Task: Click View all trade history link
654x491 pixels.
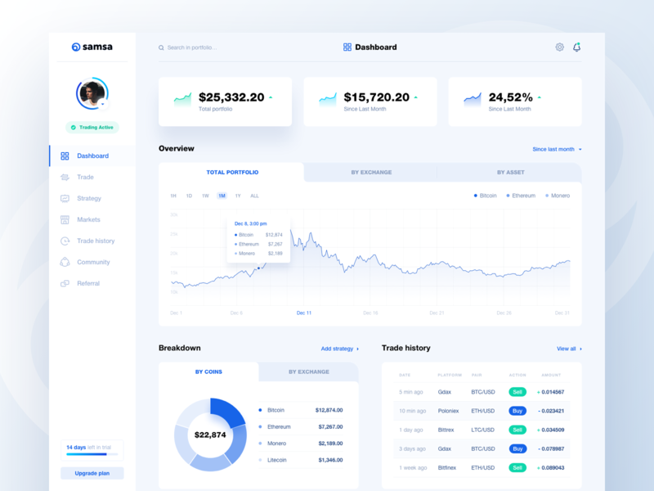Action: coord(569,349)
